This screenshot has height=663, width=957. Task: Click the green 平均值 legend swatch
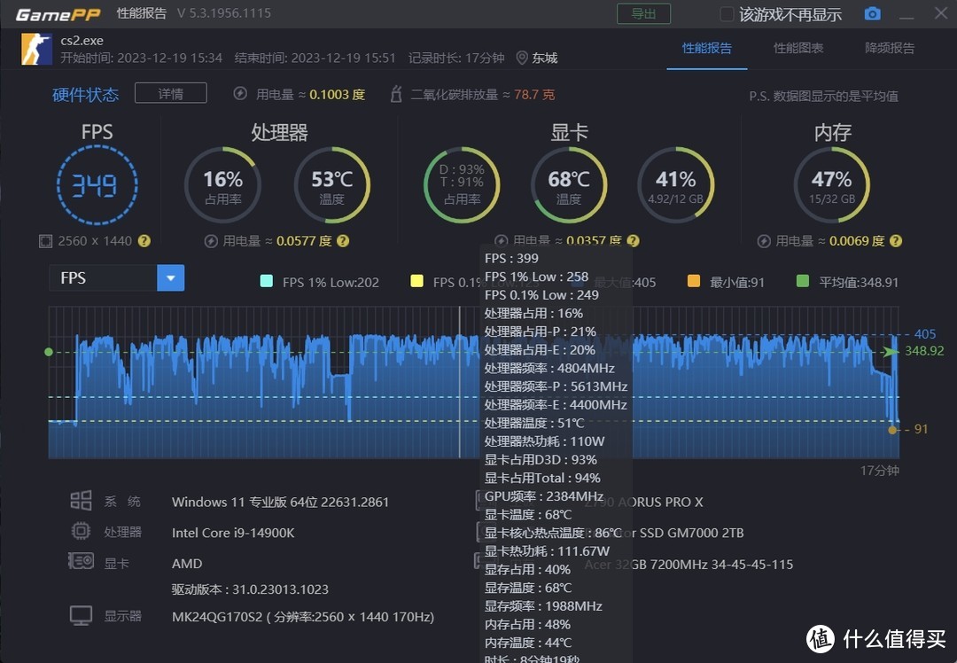pyautogui.click(x=803, y=281)
